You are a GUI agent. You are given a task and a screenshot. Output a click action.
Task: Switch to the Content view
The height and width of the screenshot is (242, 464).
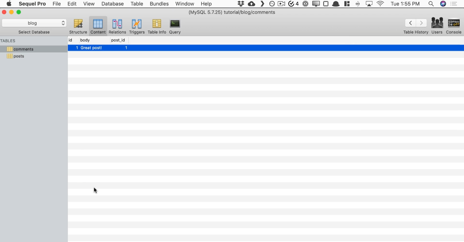(98, 26)
